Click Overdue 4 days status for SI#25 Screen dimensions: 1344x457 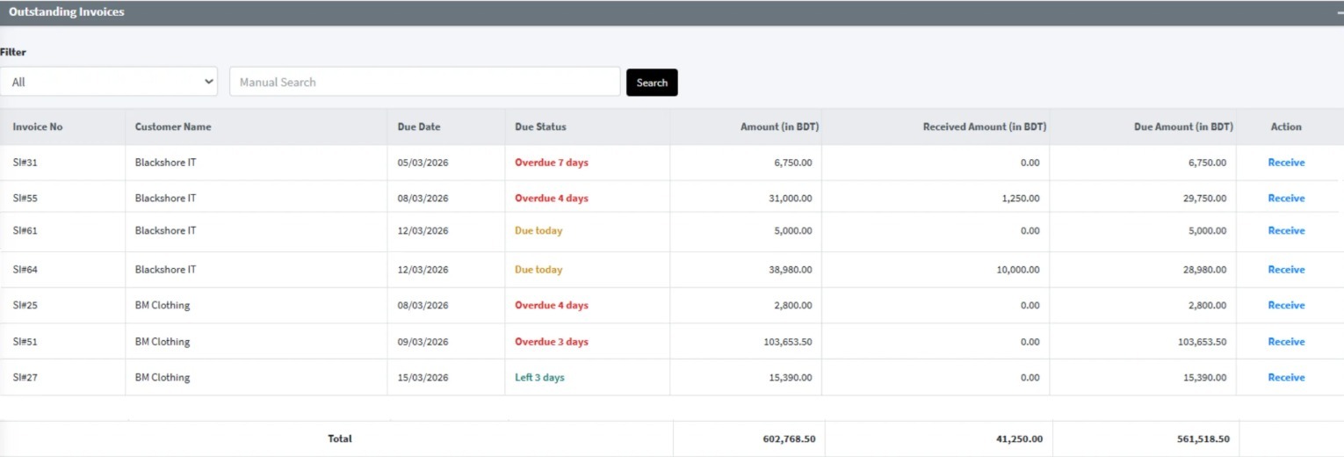coord(552,306)
